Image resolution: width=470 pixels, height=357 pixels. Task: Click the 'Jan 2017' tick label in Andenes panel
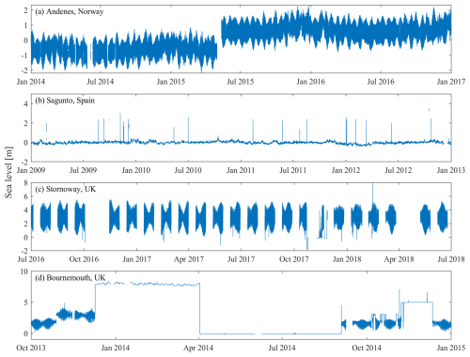coord(451,82)
